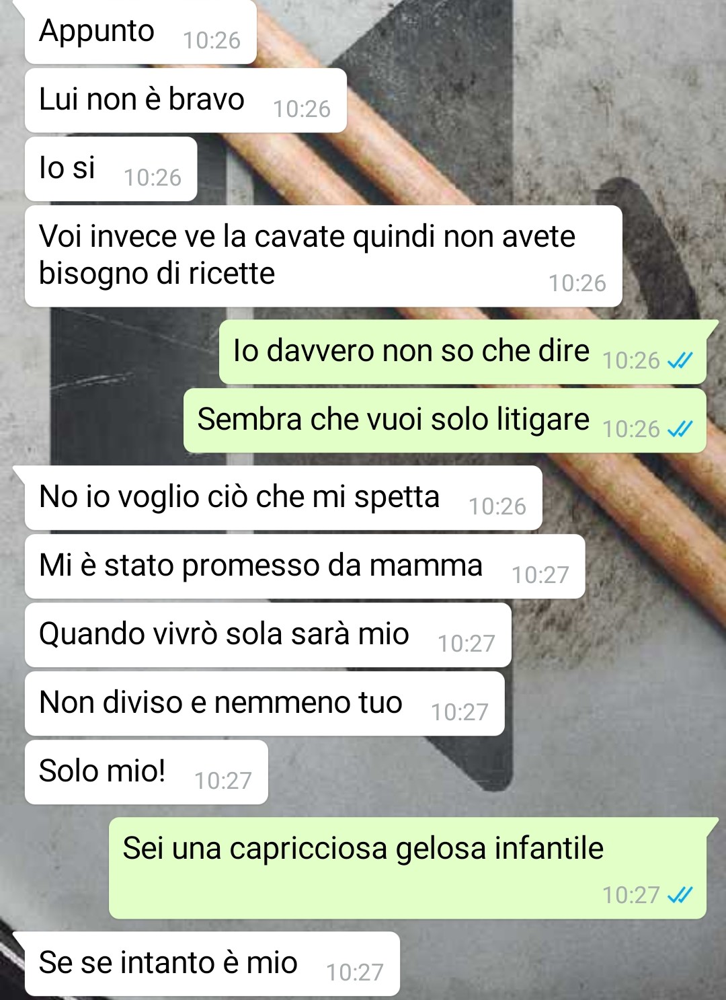Select 'Quando vivrò sola sarà mio' message
The width and height of the screenshot is (726, 1000).
click(x=268, y=636)
